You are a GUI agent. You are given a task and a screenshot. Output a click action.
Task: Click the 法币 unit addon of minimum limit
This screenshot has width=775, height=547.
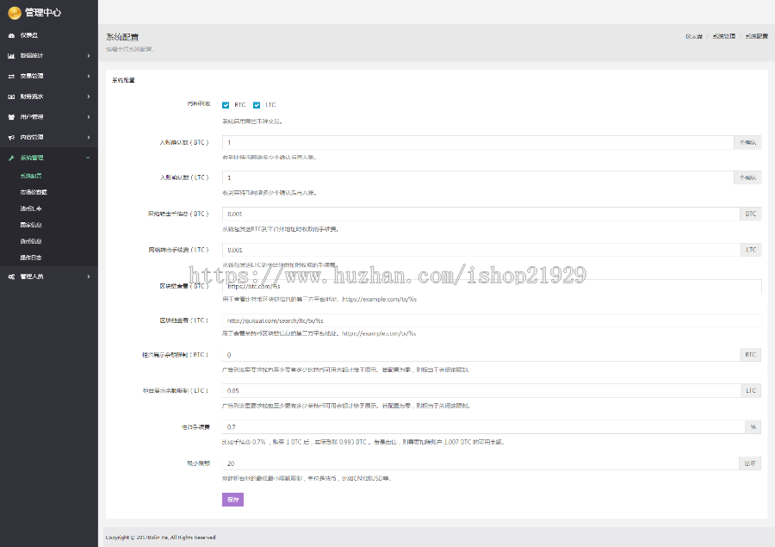pos(750,463)
